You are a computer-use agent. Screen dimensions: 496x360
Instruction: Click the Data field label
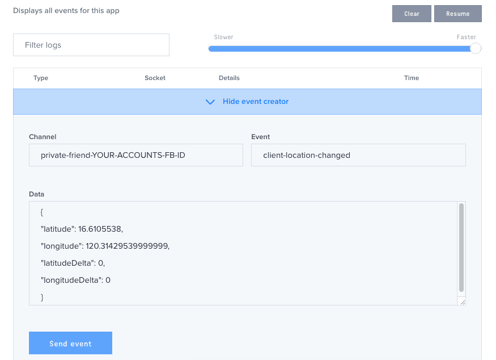tap(36, 194)
